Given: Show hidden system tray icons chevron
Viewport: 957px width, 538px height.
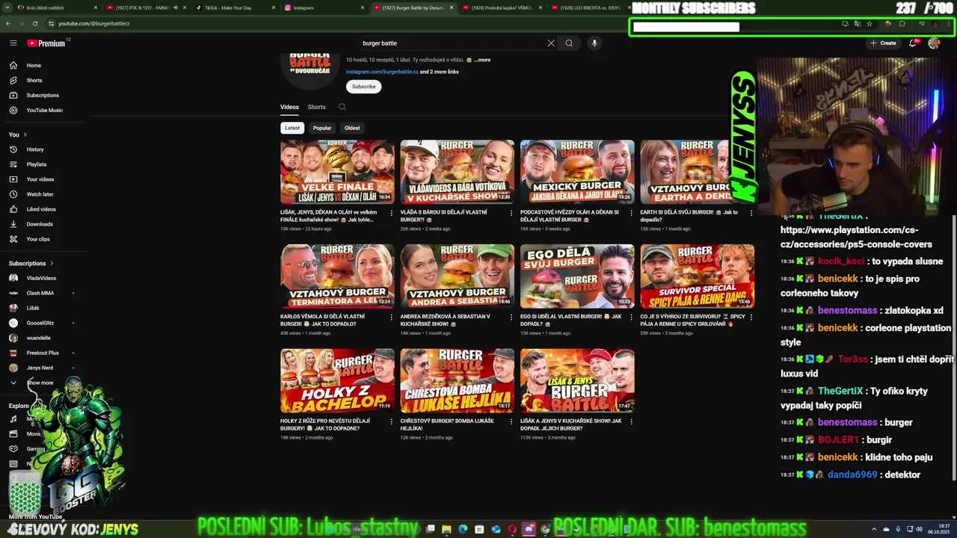Looking at the screenshot, I should tap(873, 529).
